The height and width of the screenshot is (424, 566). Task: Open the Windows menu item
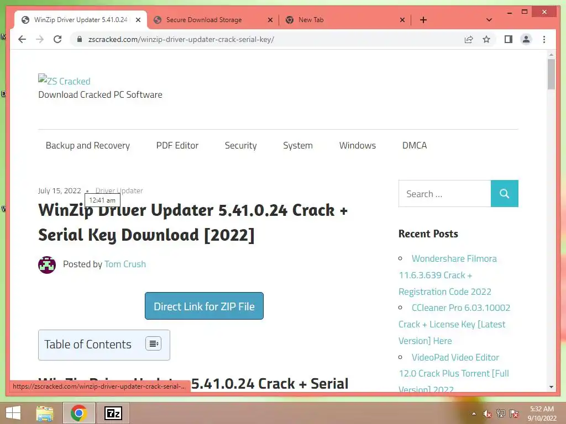[358, 145]
